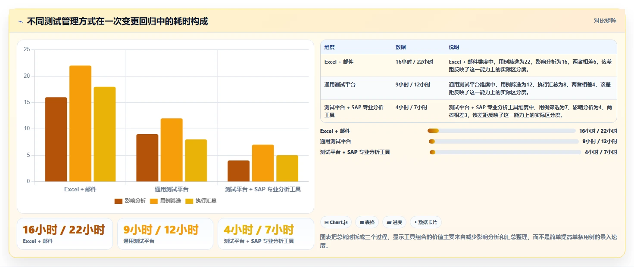Click the 通用测试平台 用例筛选 bar at 12
The image size is (634, 267).
pyautogui.click(x=172, y=150)
